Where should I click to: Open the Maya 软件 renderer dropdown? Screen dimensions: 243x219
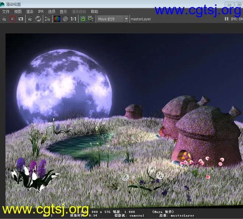[113, 19]
